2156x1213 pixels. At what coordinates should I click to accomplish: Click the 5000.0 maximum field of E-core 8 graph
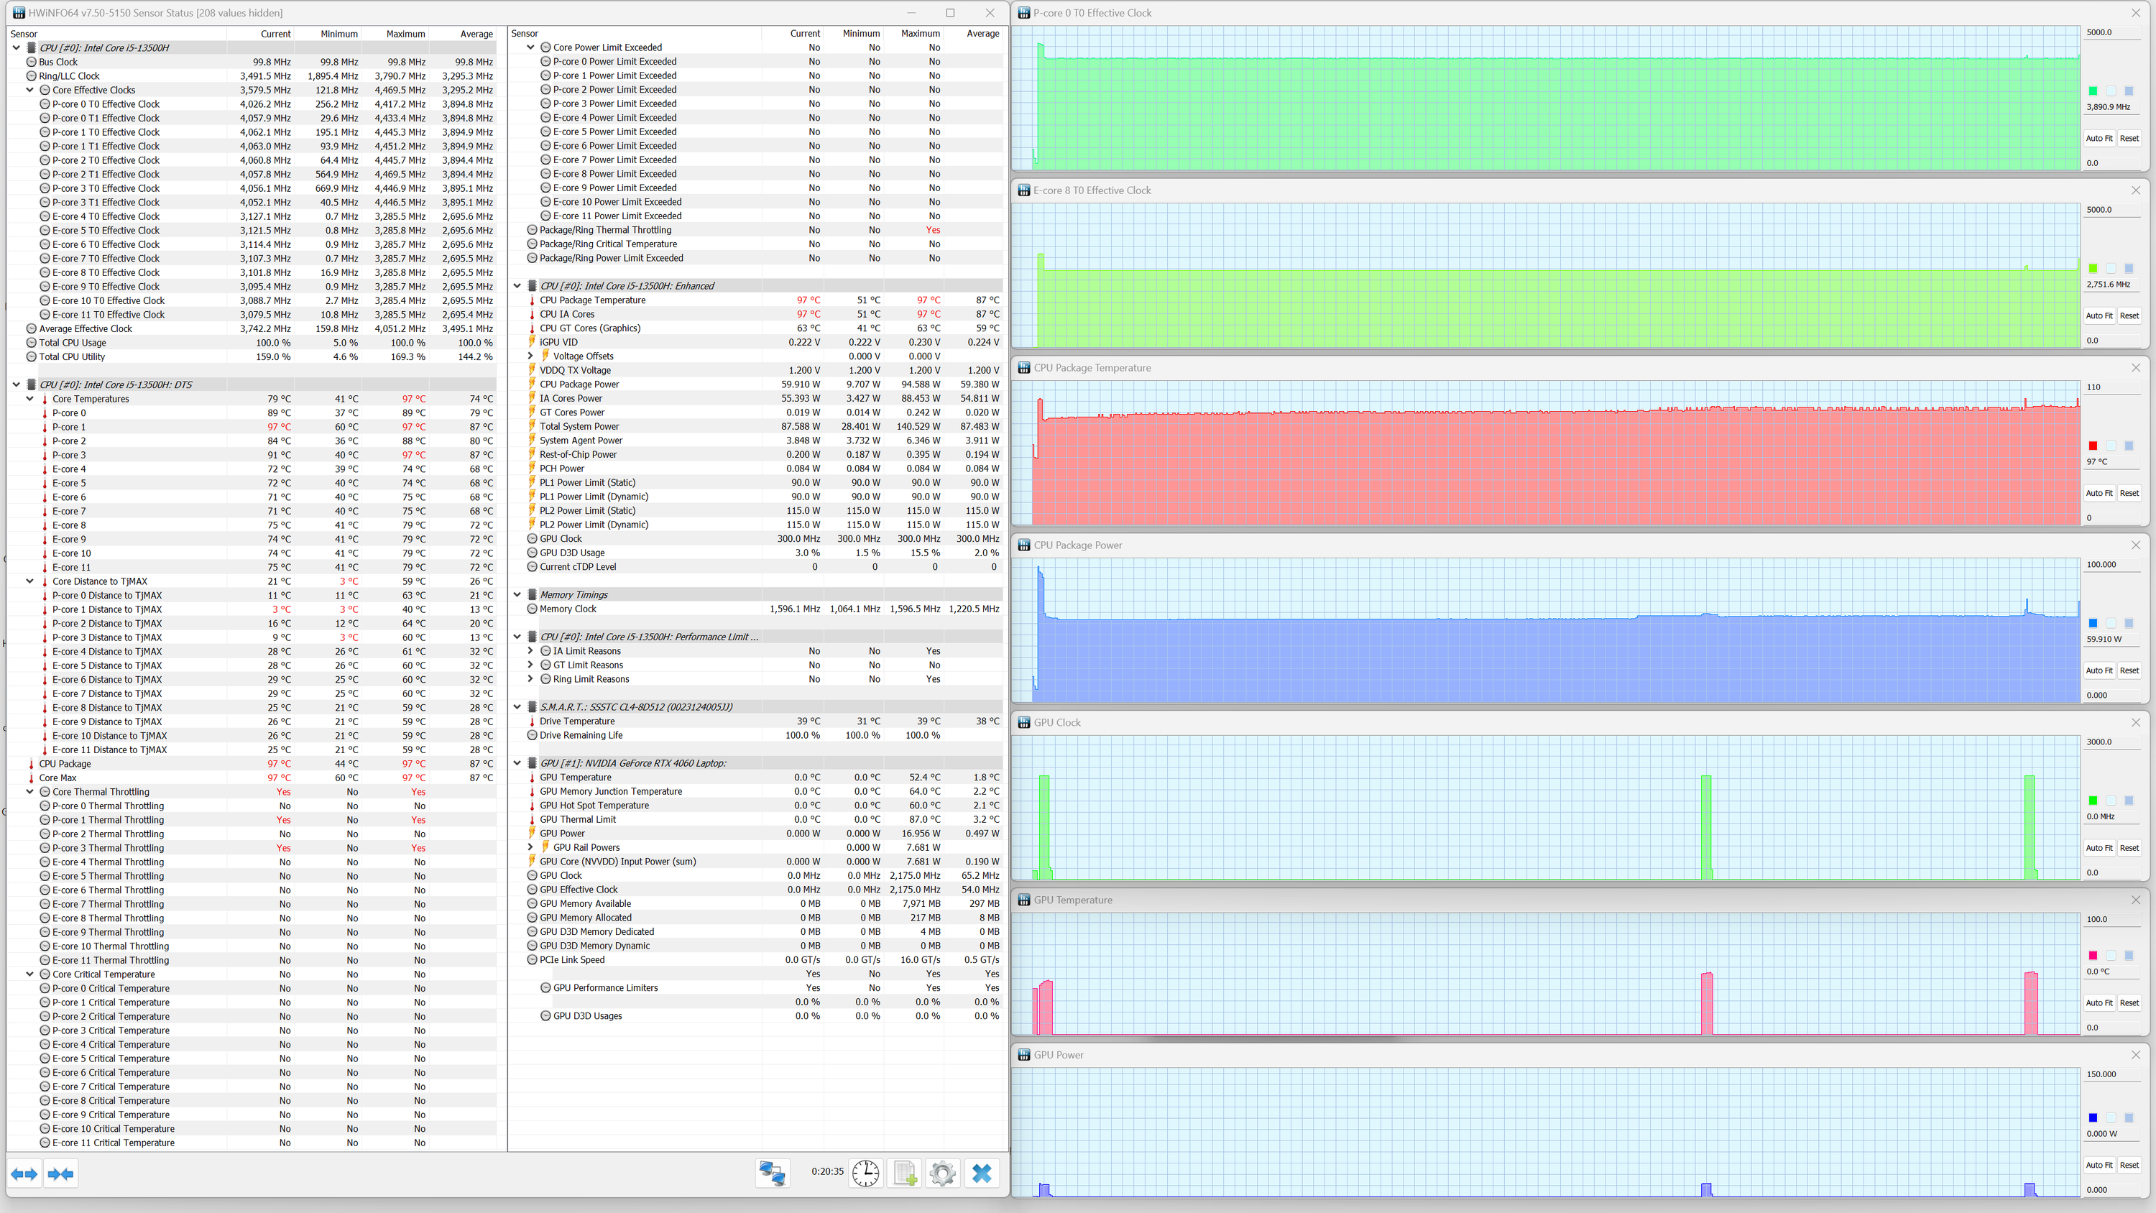tap(2109, 210)
